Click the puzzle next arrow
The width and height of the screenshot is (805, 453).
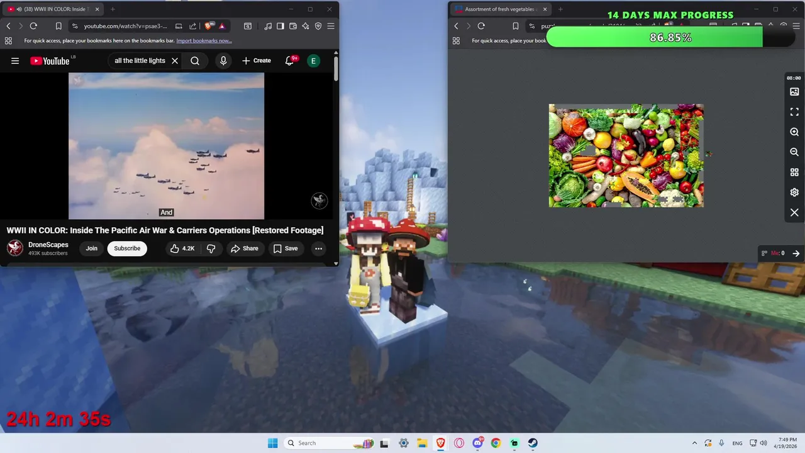pos(796,253)
